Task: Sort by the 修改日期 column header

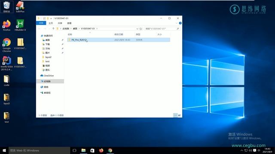Action: coord(119,35)
